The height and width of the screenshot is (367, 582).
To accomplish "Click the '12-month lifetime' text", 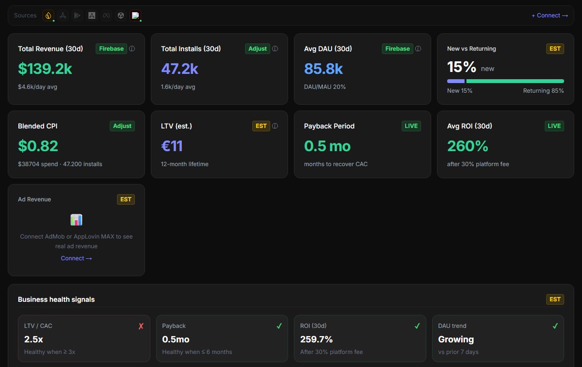I will coord(185,164).
